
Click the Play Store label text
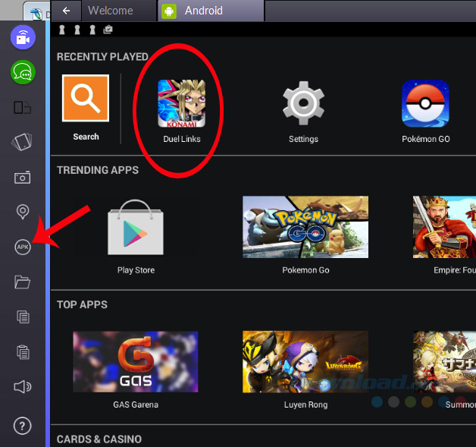click(x=136, y=270)
